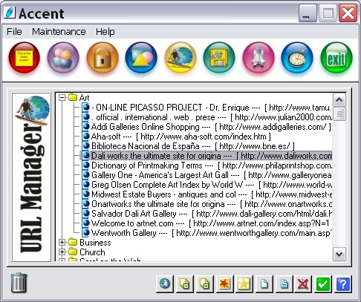Viewport: 361px width, 302px height.
Task: Collapse the Art folder
Action: pyautogui.click(x=62, y=97)
